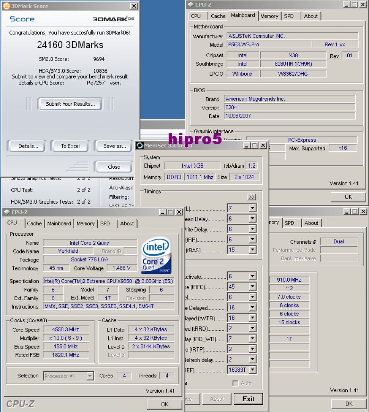This screenshot has height=412, width=369.
Task: Click the 3DMark Score window title icon
Action: pyautogui.click(x=6, y=6)
